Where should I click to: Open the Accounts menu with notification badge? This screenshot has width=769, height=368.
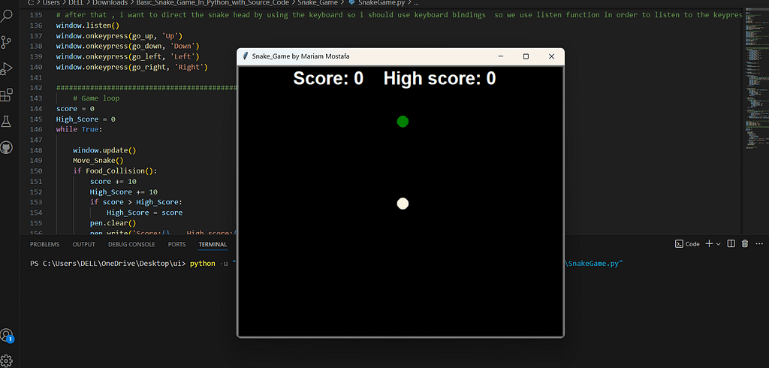pos(6,336)
